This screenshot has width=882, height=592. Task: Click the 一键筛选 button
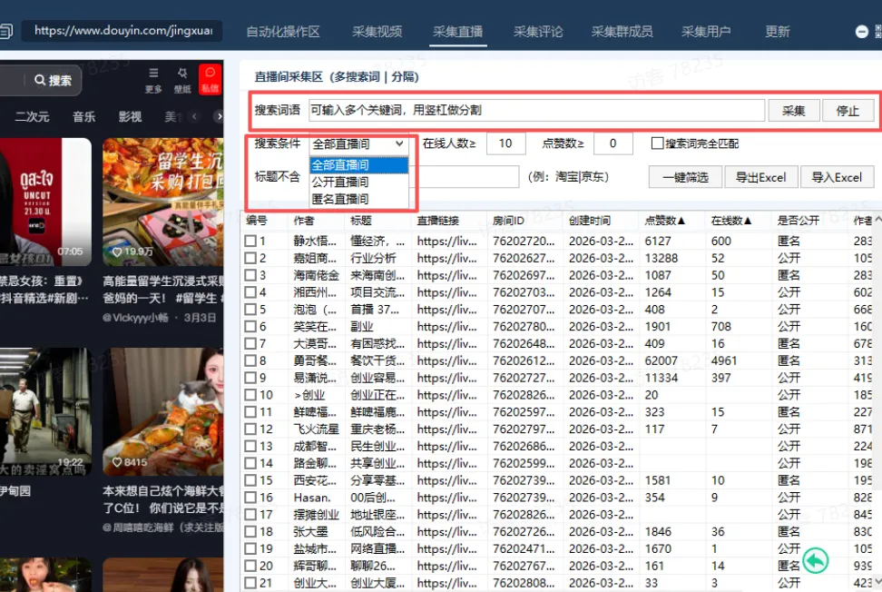685,176
